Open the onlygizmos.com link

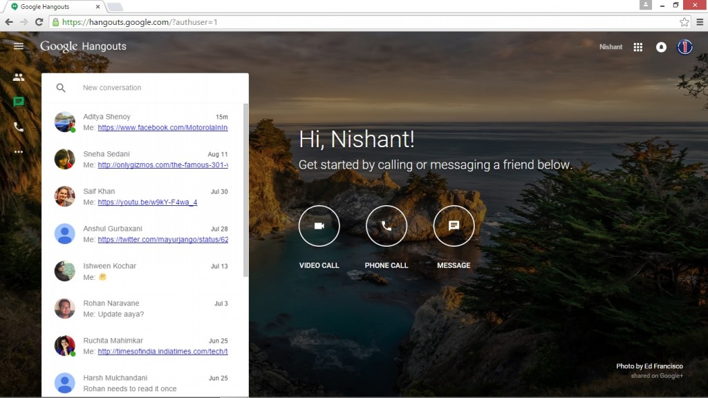[162, 165]
